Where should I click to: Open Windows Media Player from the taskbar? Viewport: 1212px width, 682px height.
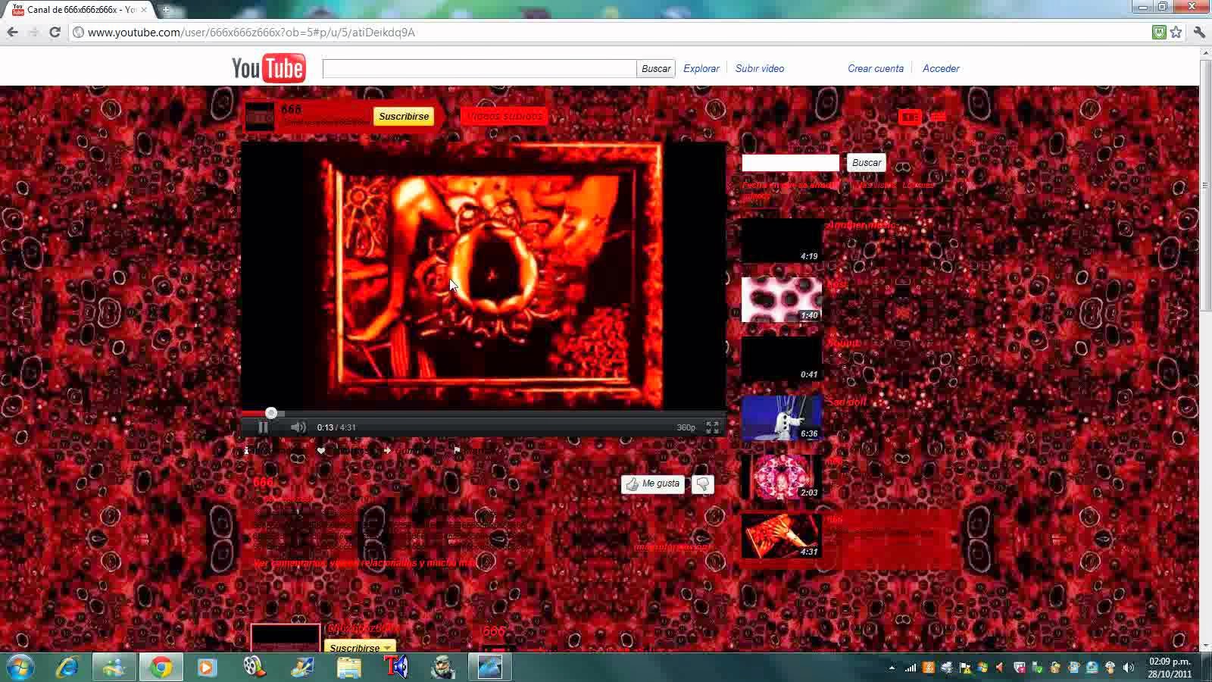[x=207, y=667]
